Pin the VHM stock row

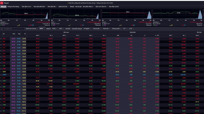click(x=1, y=105)
